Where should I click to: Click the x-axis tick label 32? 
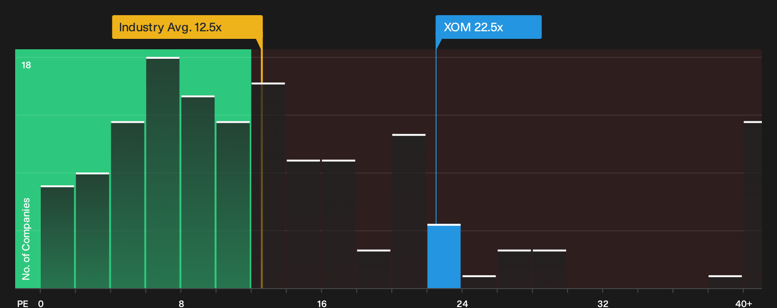pyautogui.click(x=603, y=303)
